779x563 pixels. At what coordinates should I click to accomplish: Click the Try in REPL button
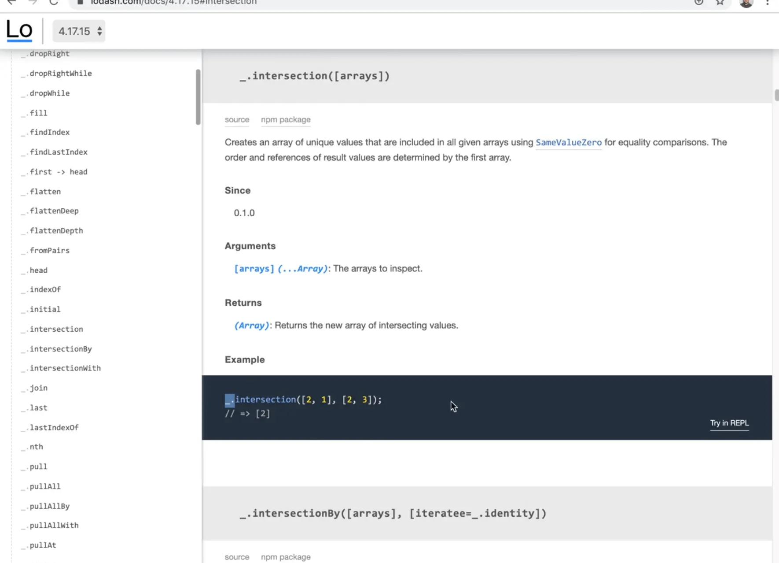tap(729, 423)
